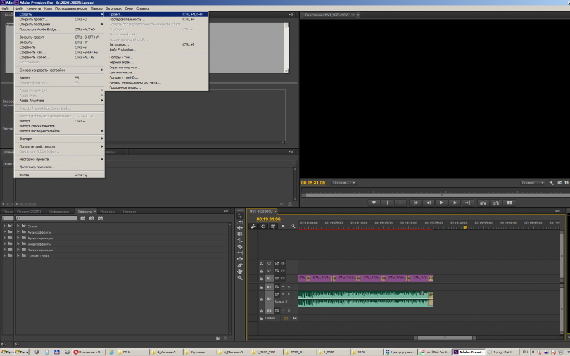
Task: Select the Slide tool
Action: (x=240, y=258)
